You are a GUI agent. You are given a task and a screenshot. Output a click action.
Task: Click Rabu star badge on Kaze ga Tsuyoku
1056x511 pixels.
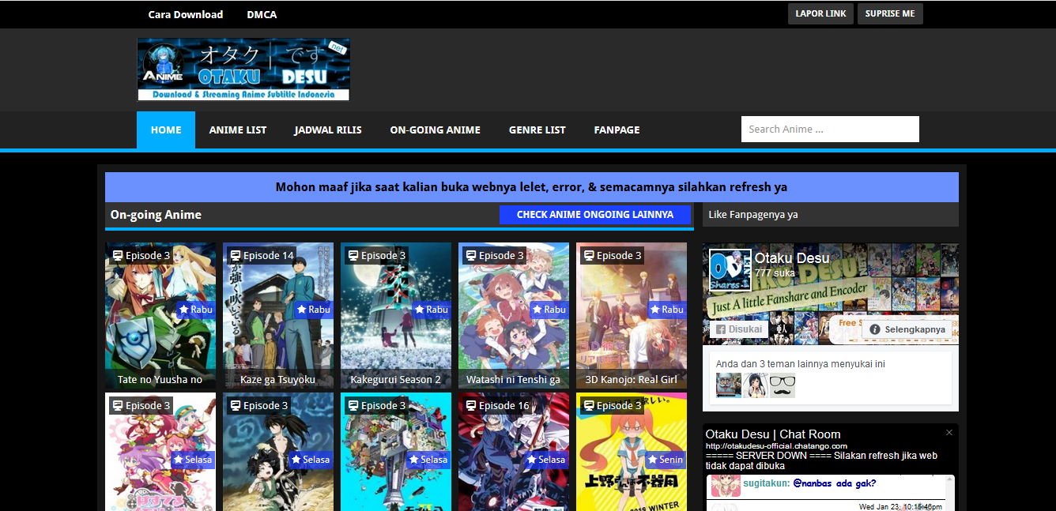[313, 310]
